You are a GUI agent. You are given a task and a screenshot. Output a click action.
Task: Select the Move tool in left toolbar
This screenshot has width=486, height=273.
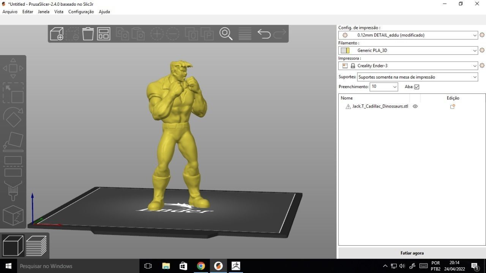pyautogui.click(x=13, y=68)
